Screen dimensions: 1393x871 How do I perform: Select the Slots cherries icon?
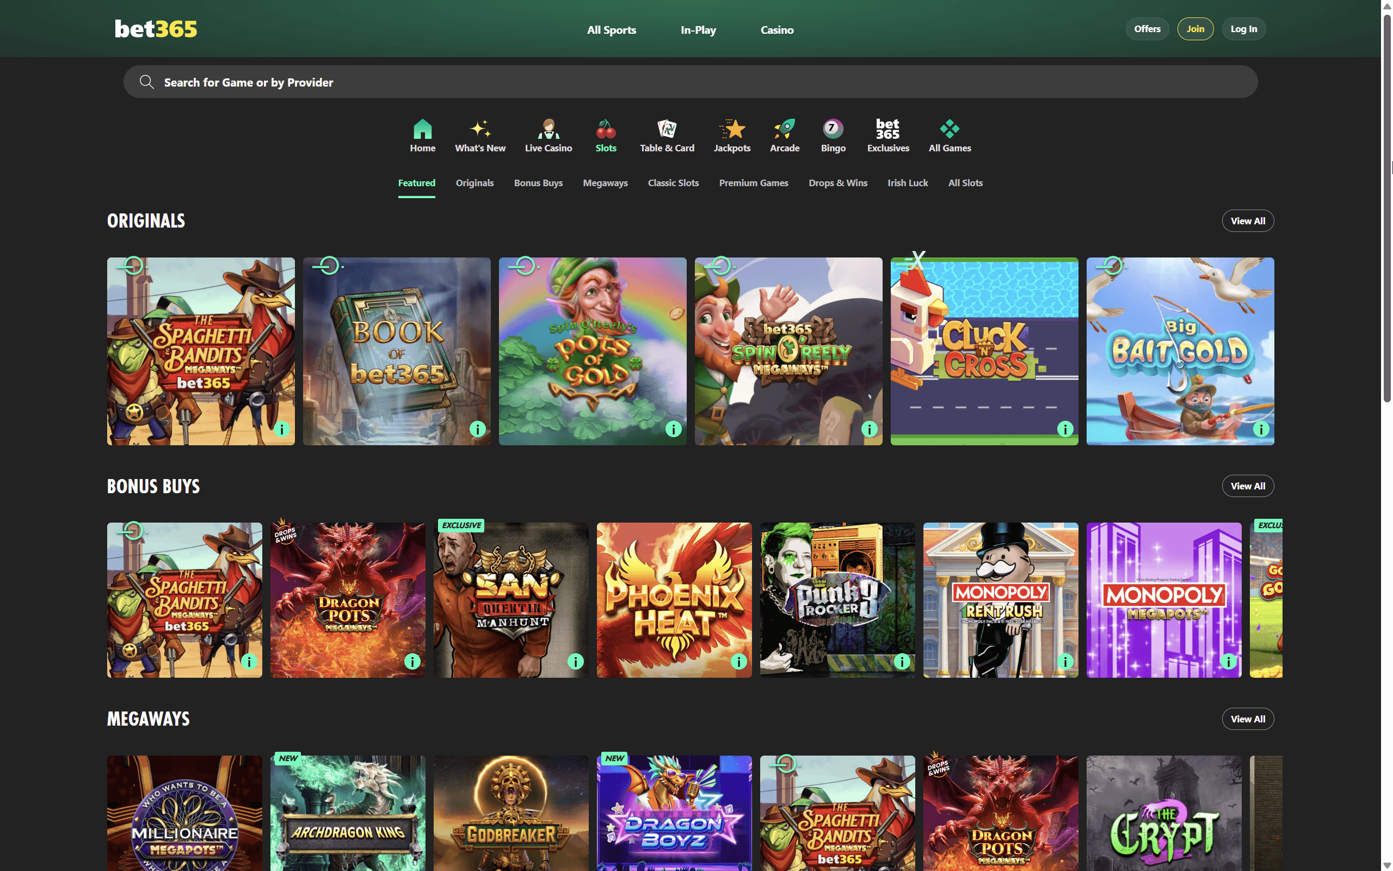(x=606, y=128)
